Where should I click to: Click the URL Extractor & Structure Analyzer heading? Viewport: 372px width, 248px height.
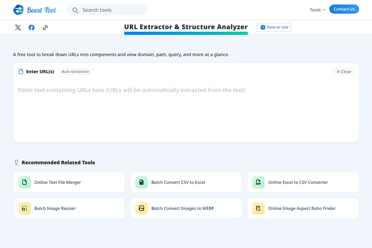pos(186,27)
